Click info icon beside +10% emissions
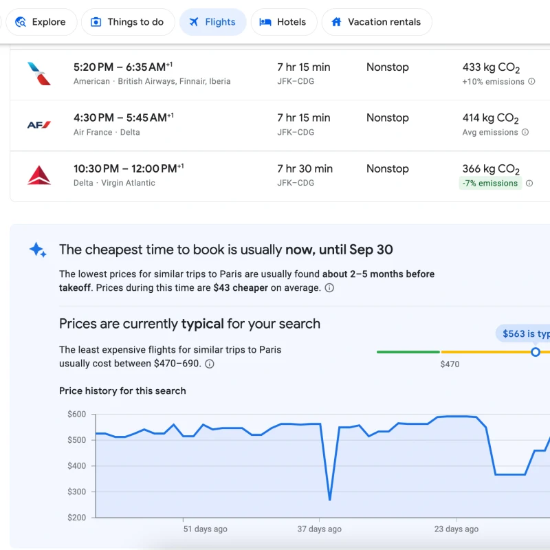This screenshot has height=550, width=550. 531,82
